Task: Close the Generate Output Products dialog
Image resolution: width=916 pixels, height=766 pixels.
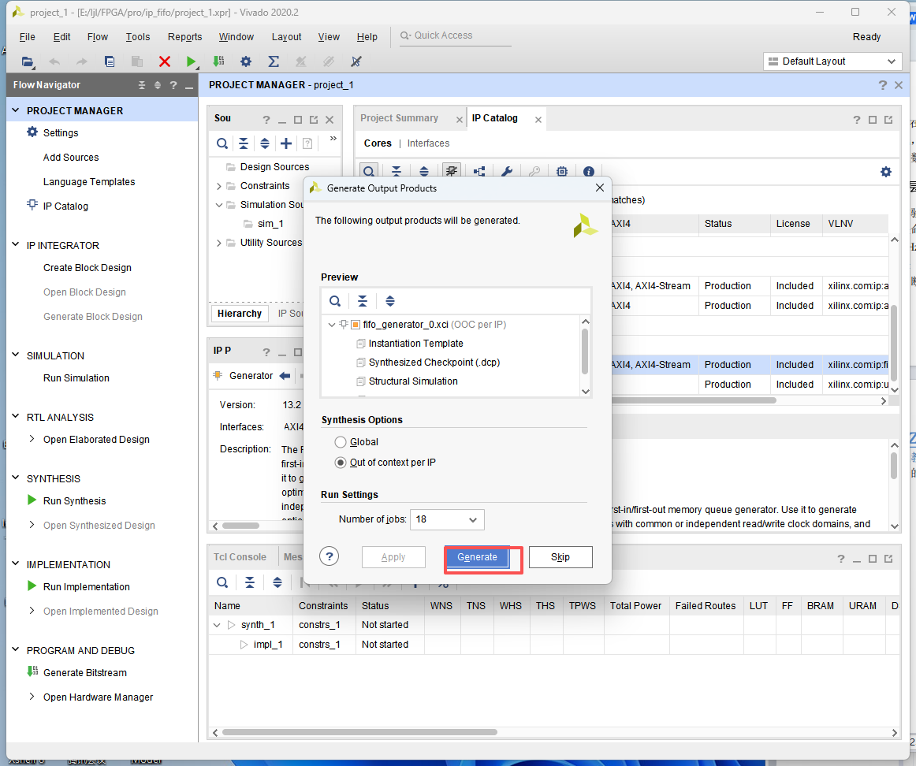Action: point(599,188)
